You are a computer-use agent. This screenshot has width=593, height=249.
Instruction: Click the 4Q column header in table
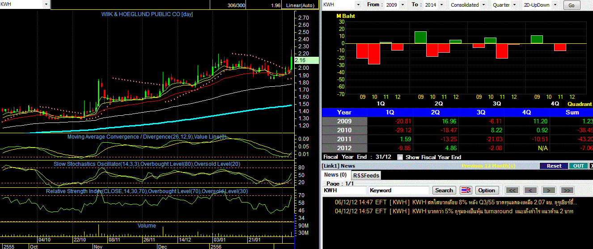[x=527, y=112]
